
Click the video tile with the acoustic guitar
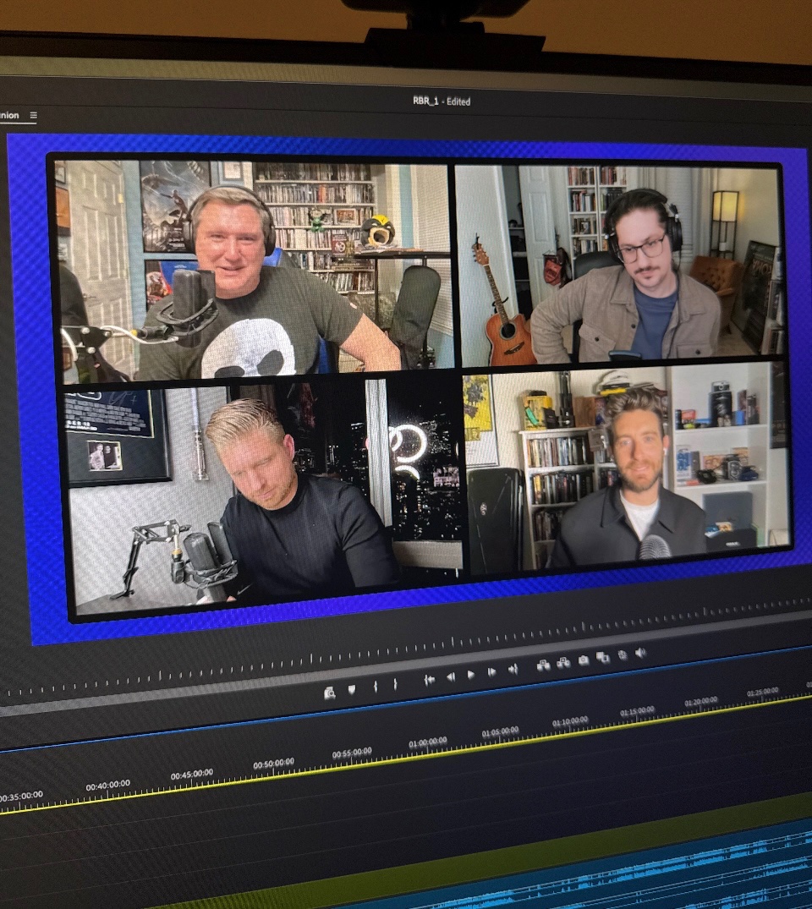[x=621, y=265]
